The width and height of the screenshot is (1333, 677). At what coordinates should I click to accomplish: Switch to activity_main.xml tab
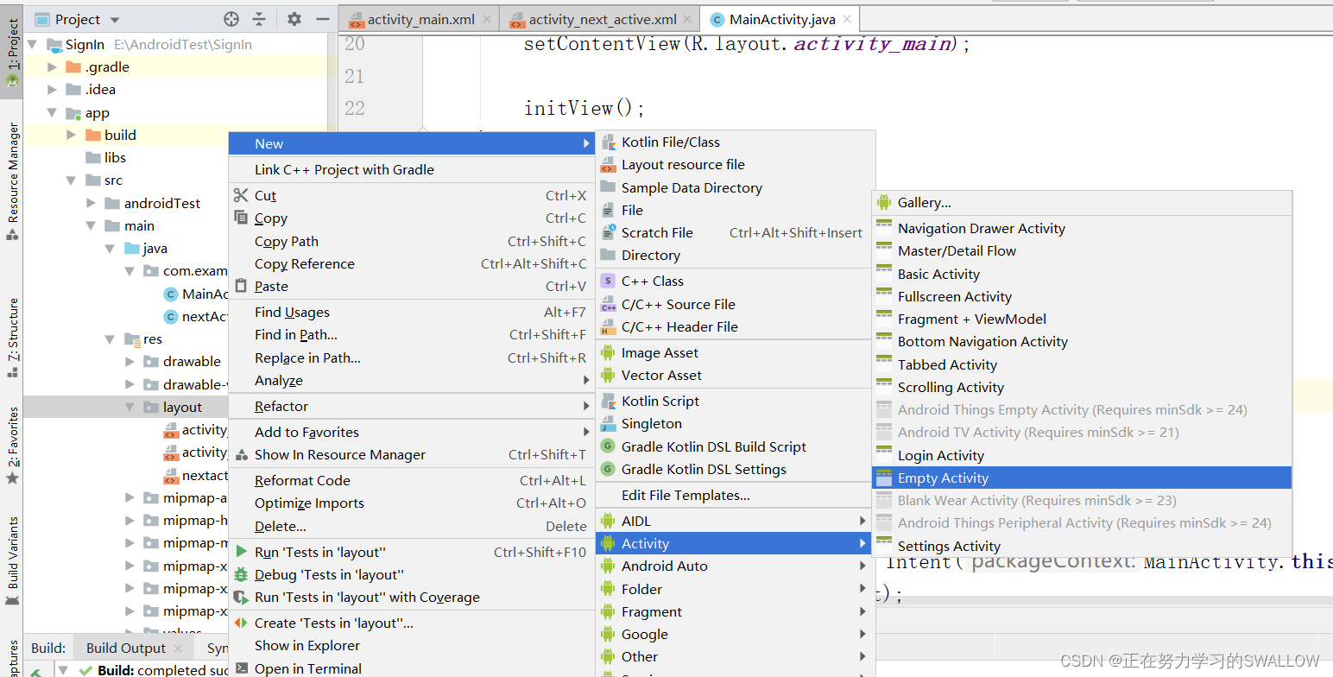420,19
